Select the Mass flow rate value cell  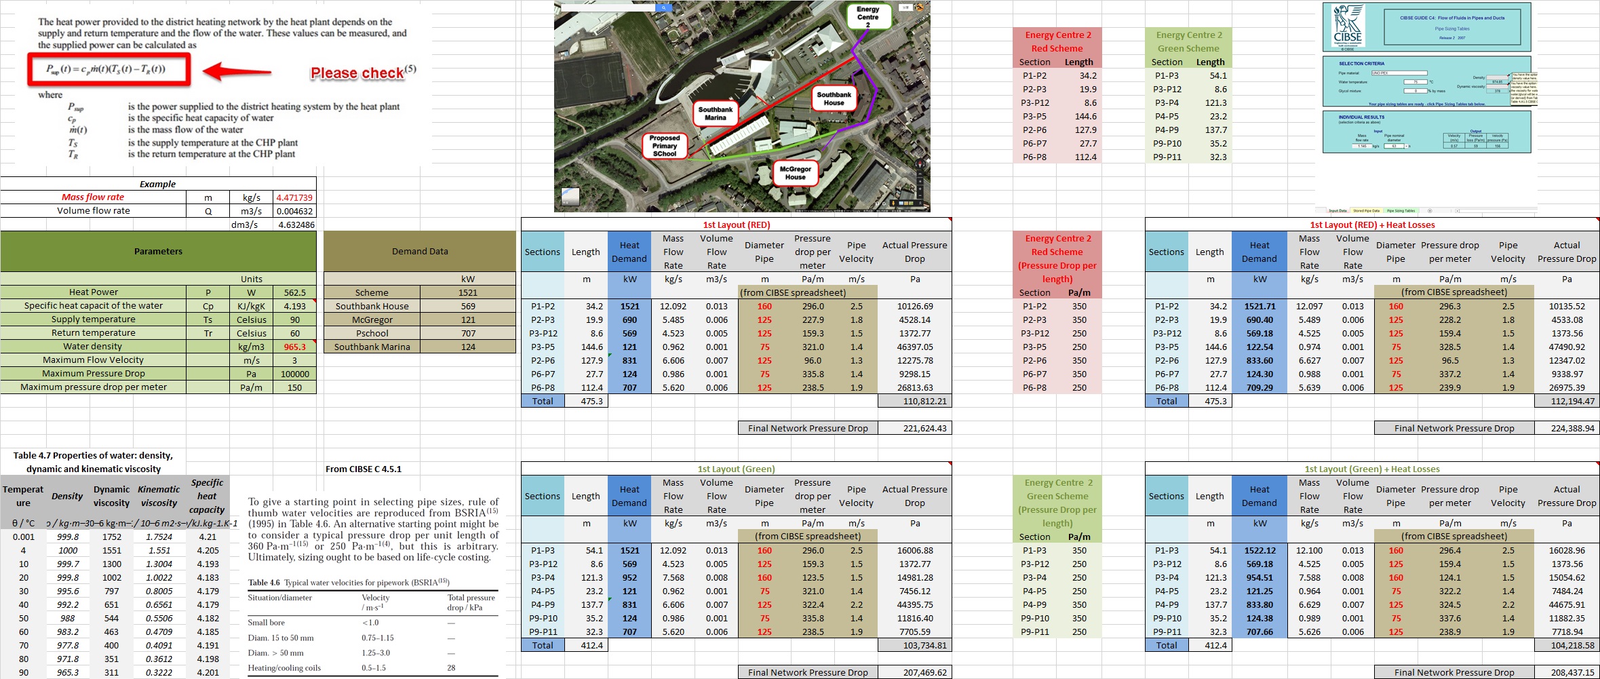point(294,197)
